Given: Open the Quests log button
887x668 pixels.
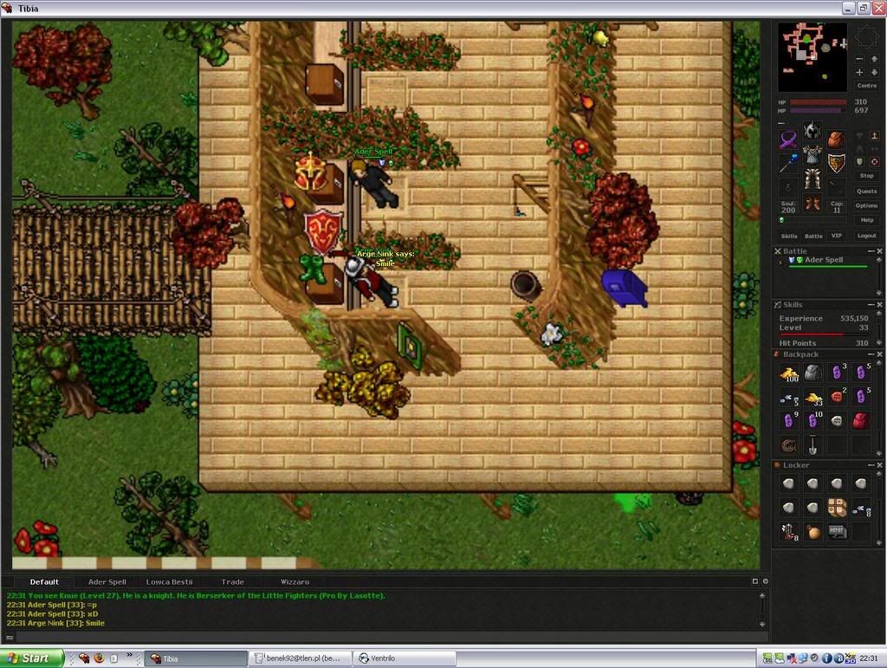Looking at the screenshot, I should tap(866, 191).
